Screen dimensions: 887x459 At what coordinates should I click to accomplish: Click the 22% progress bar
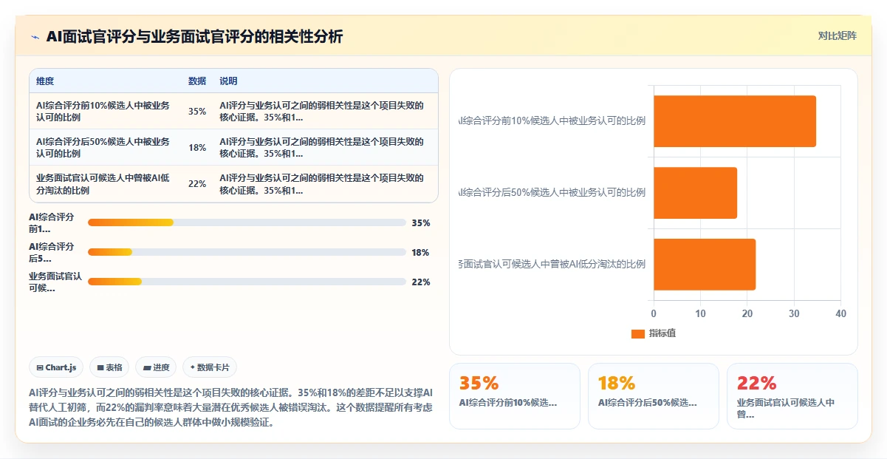pyautogui.click(x=247, y=282)
